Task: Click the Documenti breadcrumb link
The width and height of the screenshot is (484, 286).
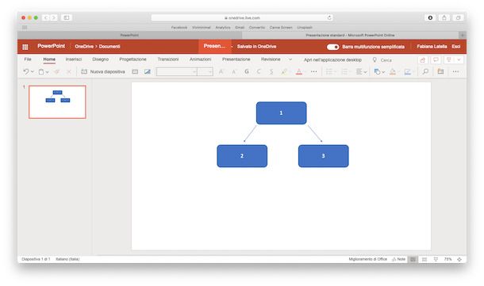Action: 109,47
